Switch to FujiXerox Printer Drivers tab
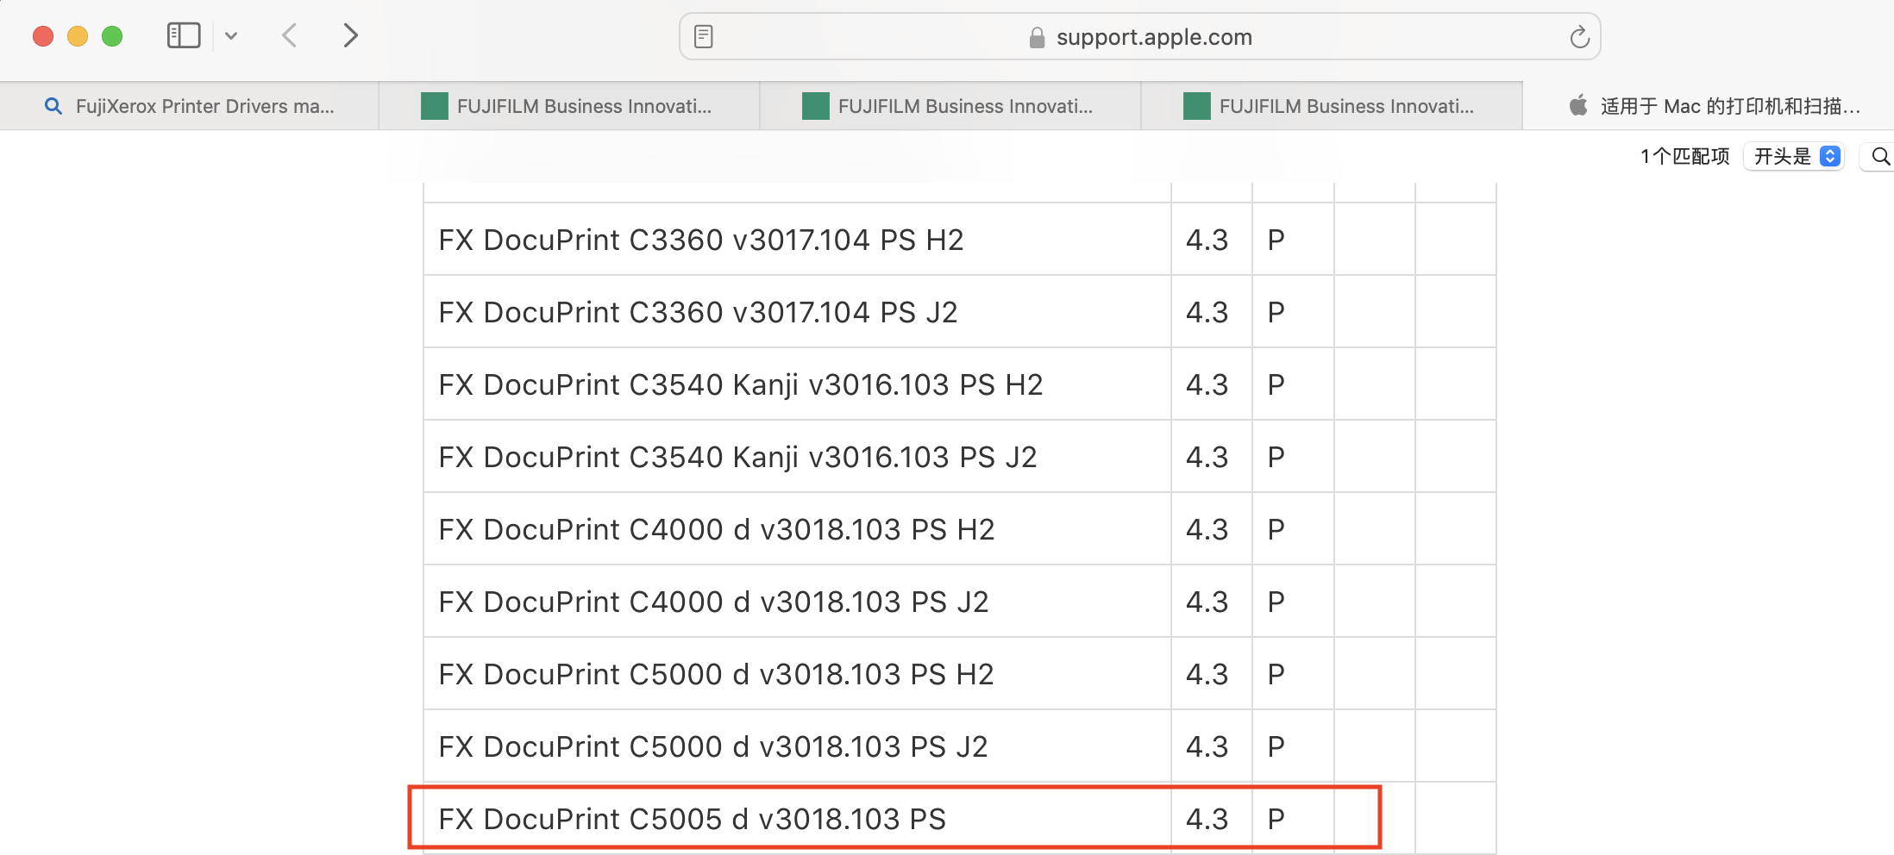Viewport: 1894px width, 855px height. [x=190, y=106]
